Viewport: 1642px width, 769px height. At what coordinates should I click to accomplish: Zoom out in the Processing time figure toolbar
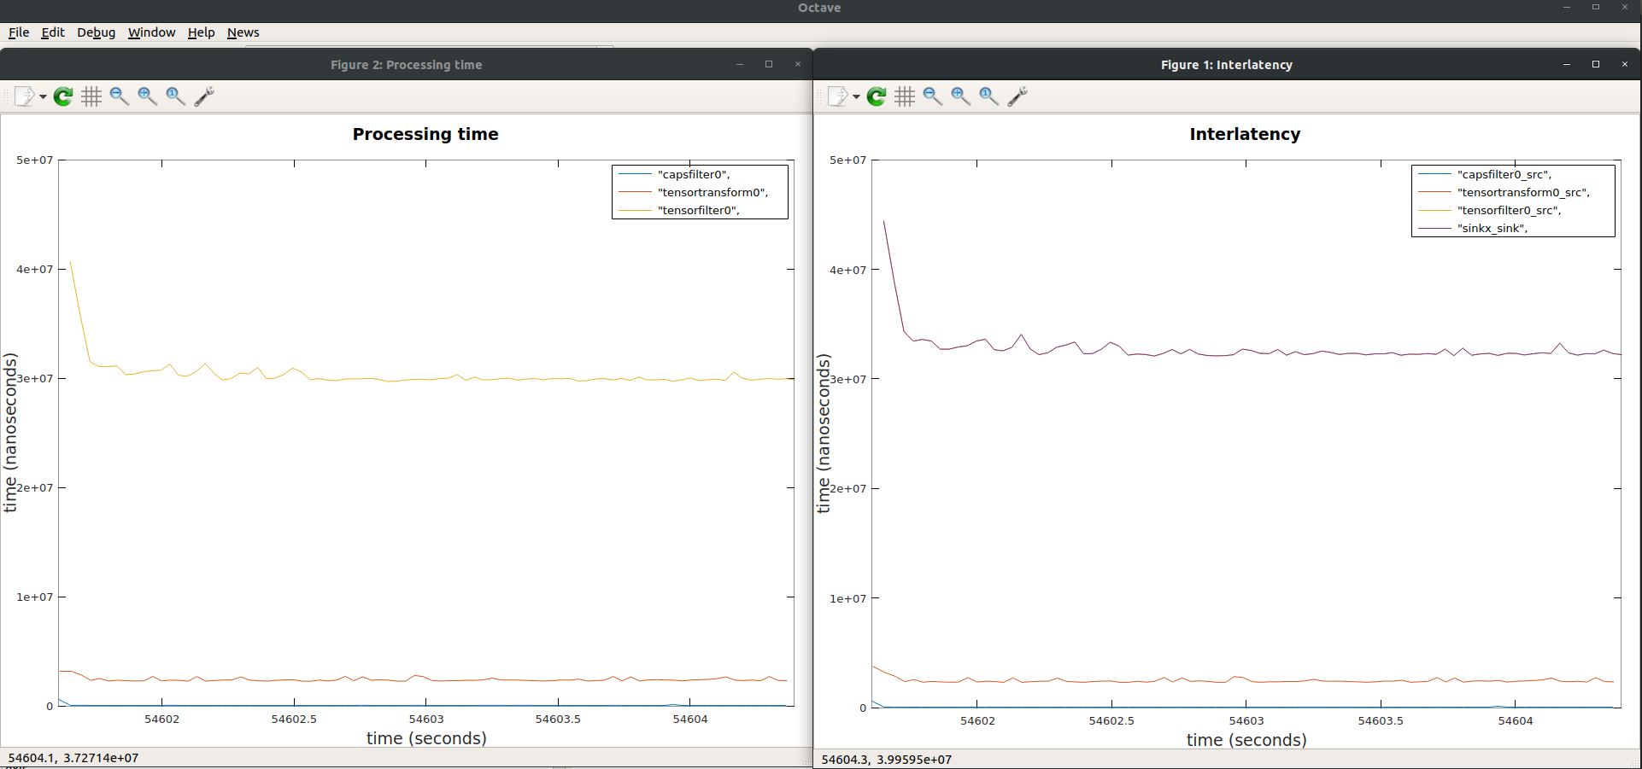120,96
